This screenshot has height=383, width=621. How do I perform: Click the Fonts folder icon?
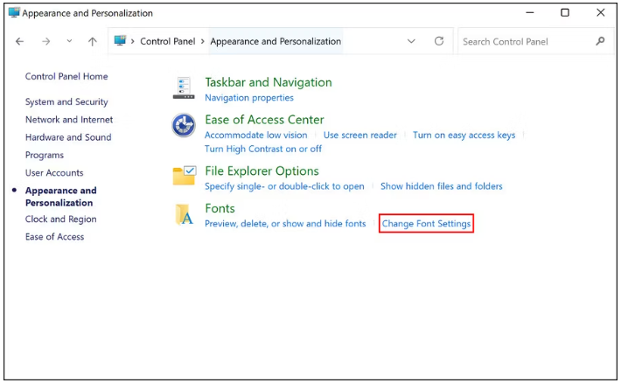coord(185,214)
